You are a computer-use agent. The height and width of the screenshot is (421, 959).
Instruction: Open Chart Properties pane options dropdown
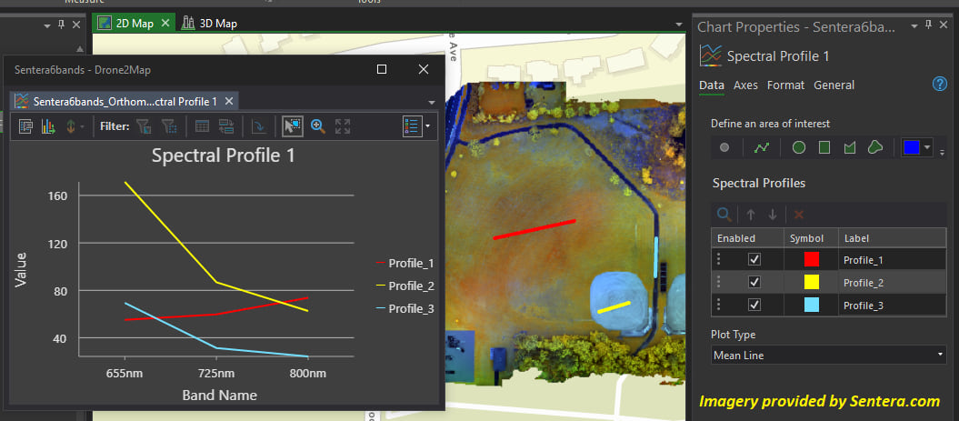(x=914, y=26)
